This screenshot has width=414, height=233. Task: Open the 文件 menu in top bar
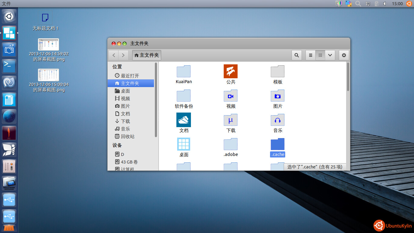(6, 4)
